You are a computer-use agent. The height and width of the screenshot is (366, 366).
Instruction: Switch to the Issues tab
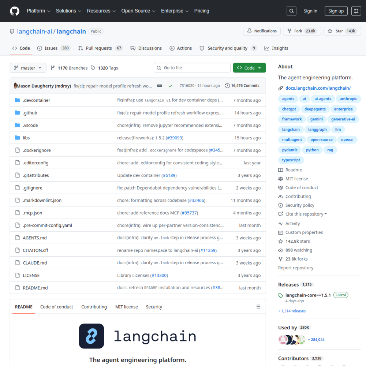point(54,48)
